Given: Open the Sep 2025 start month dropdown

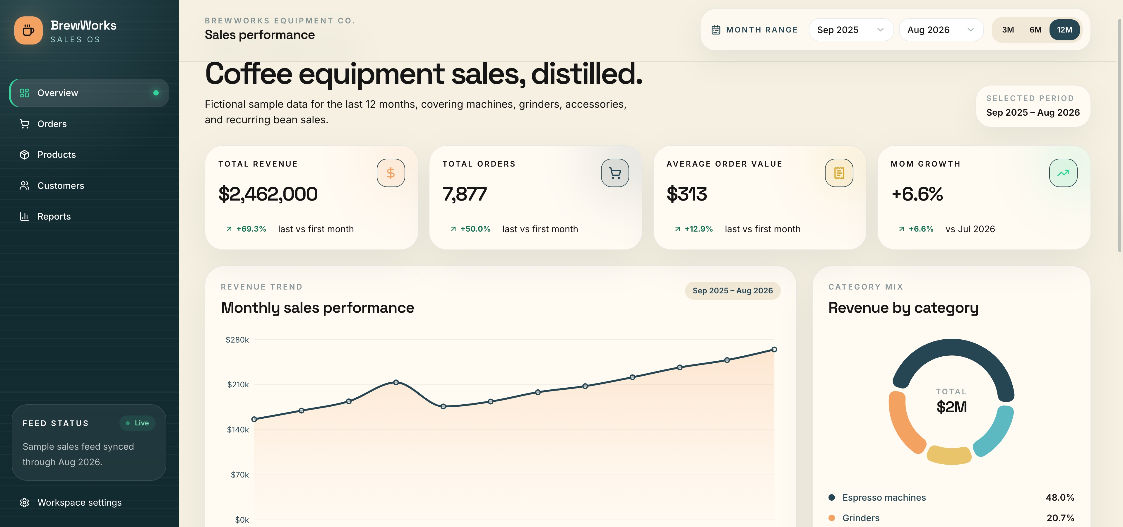Looking at the screenshot, I should coord(851,30).
